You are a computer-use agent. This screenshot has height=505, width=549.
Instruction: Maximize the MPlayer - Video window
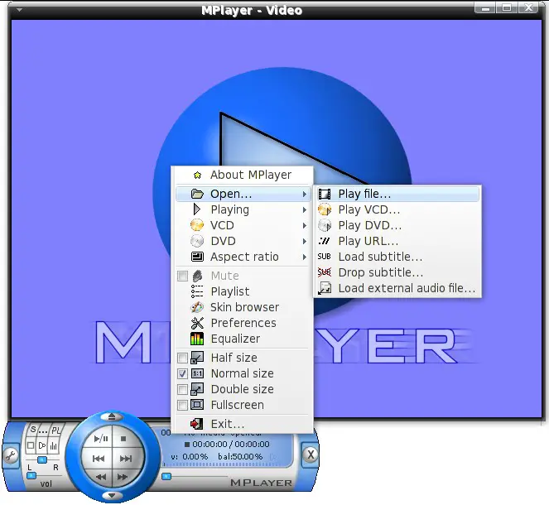506,7
